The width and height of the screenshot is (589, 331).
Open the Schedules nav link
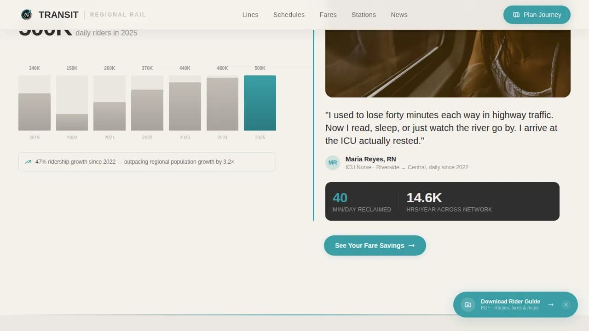[x=289, y=15]
